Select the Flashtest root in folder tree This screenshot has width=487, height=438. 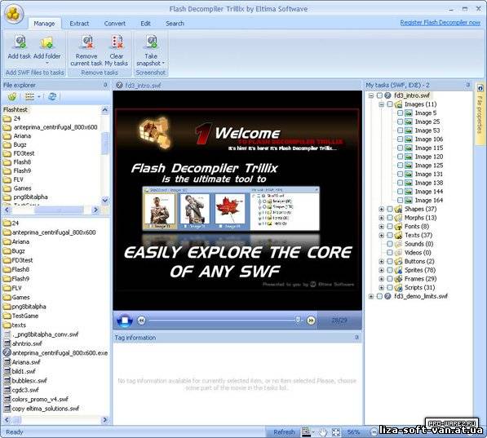pyautogui.click(x=15, y=109)
